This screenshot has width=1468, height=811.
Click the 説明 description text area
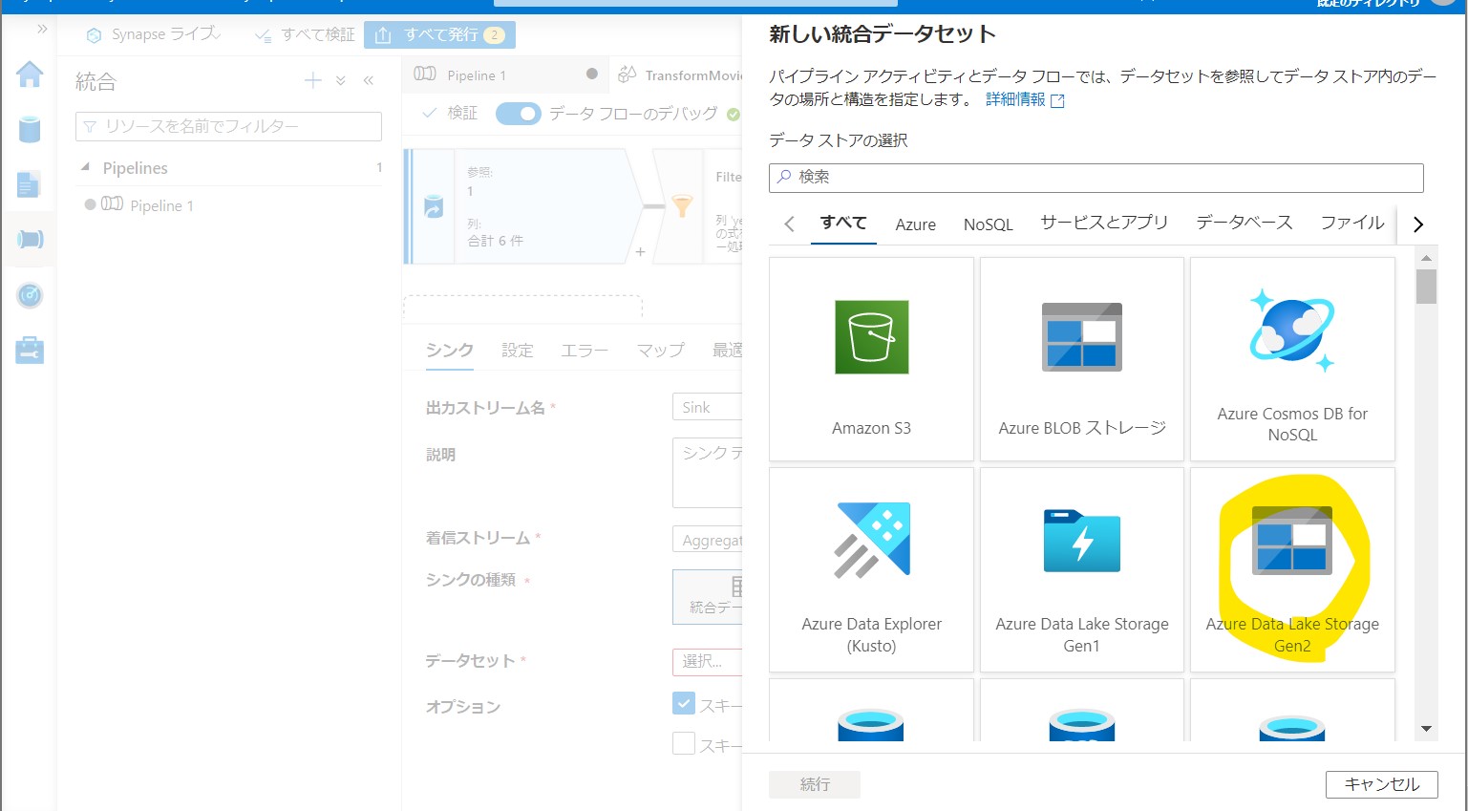[x=708, y=473]
